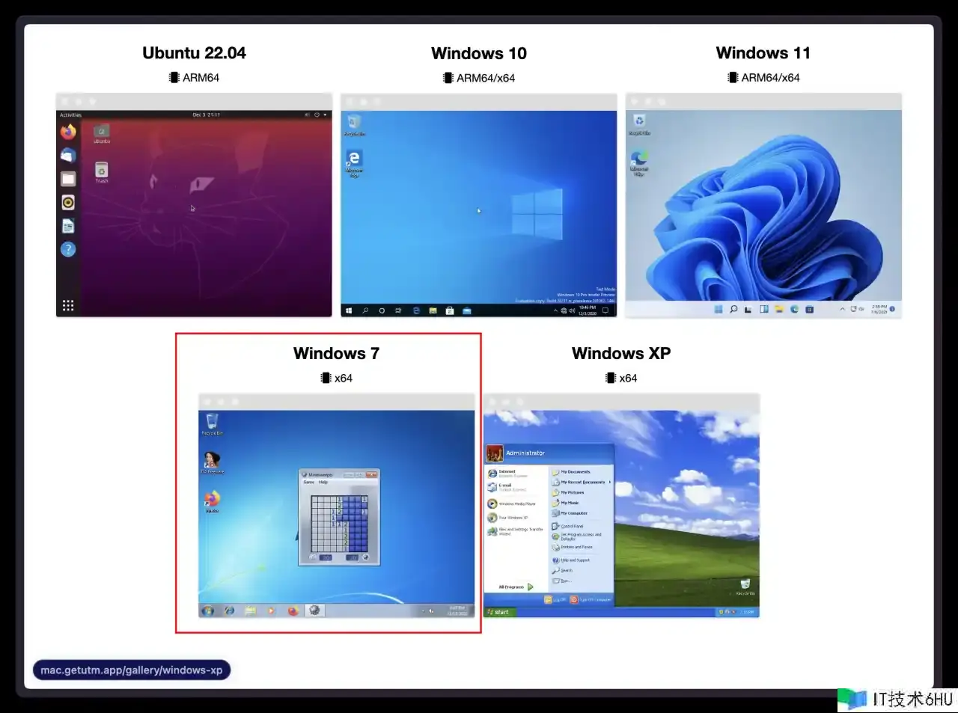
Task: Open the Windows 10 notification center icon
Action: (x=605, y=310)
